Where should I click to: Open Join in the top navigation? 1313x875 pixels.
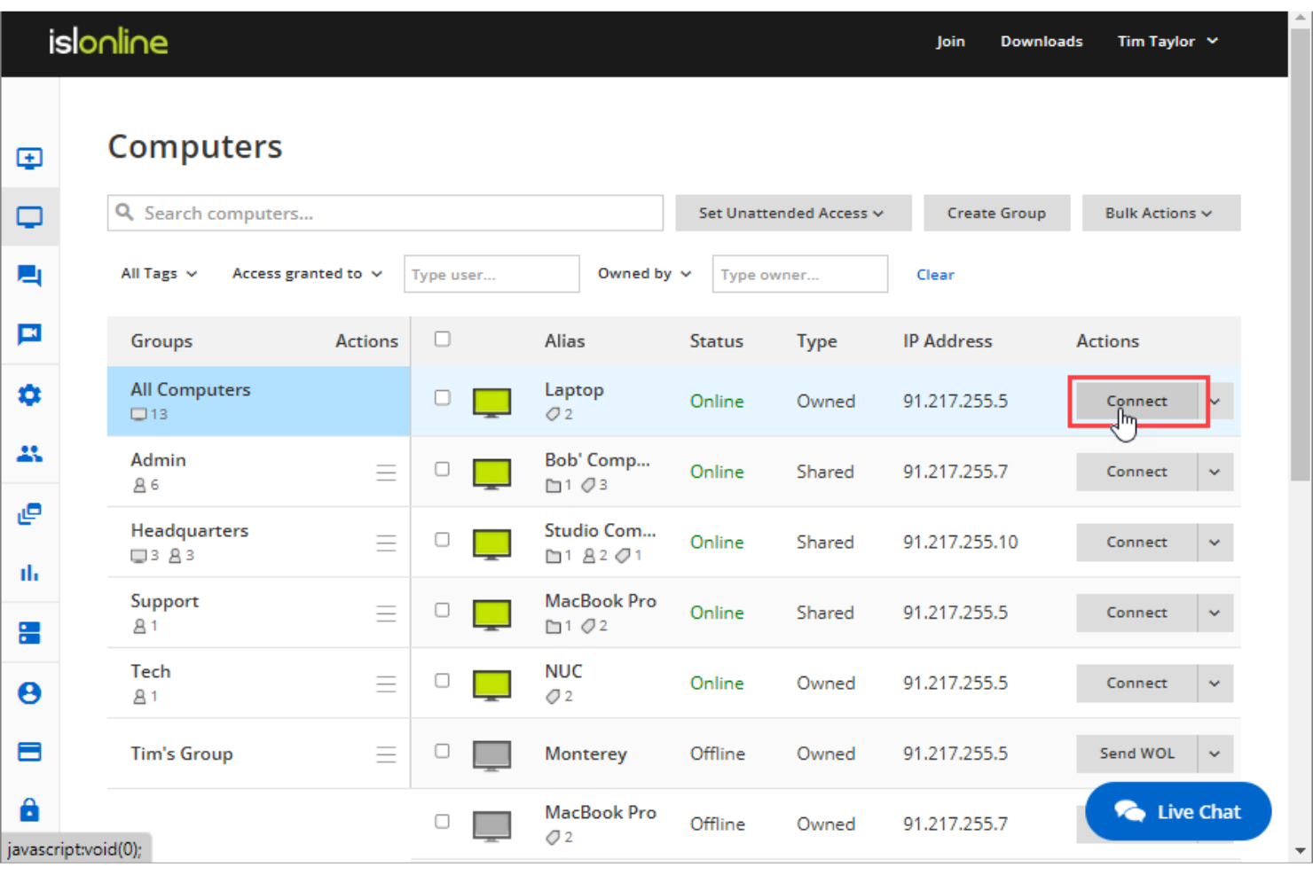pos(950,42)
